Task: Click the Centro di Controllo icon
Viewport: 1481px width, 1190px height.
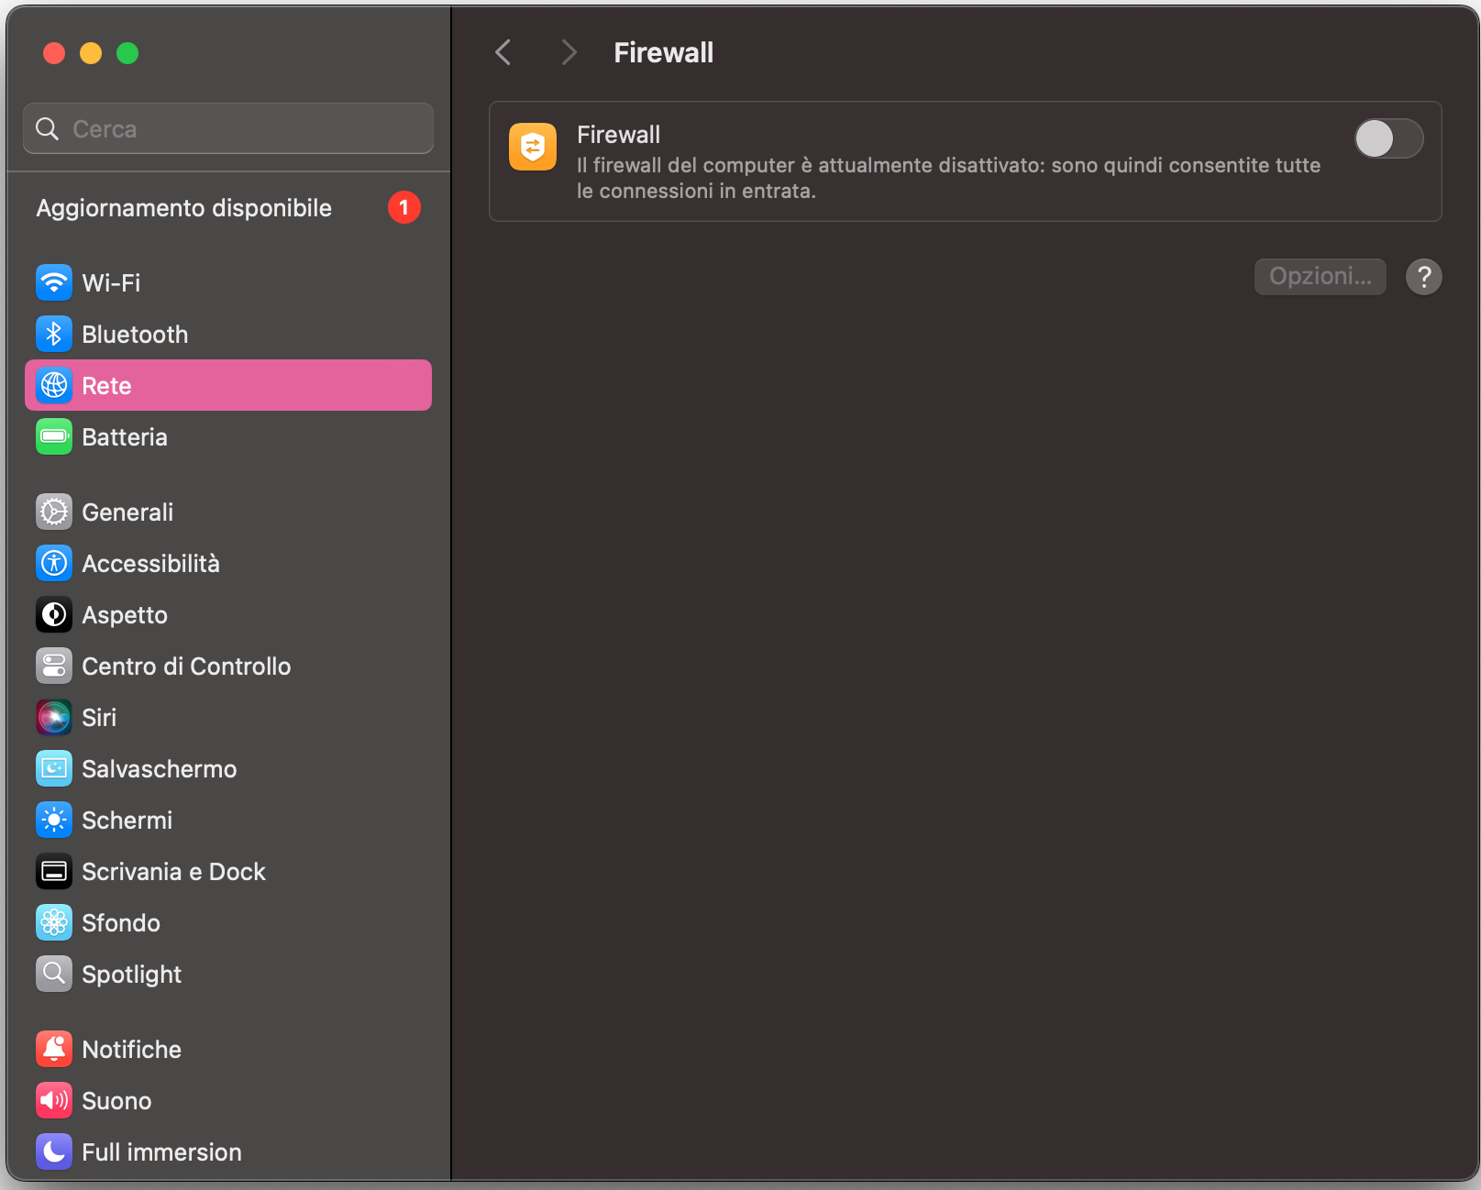Action: click(x=54, y=666)
